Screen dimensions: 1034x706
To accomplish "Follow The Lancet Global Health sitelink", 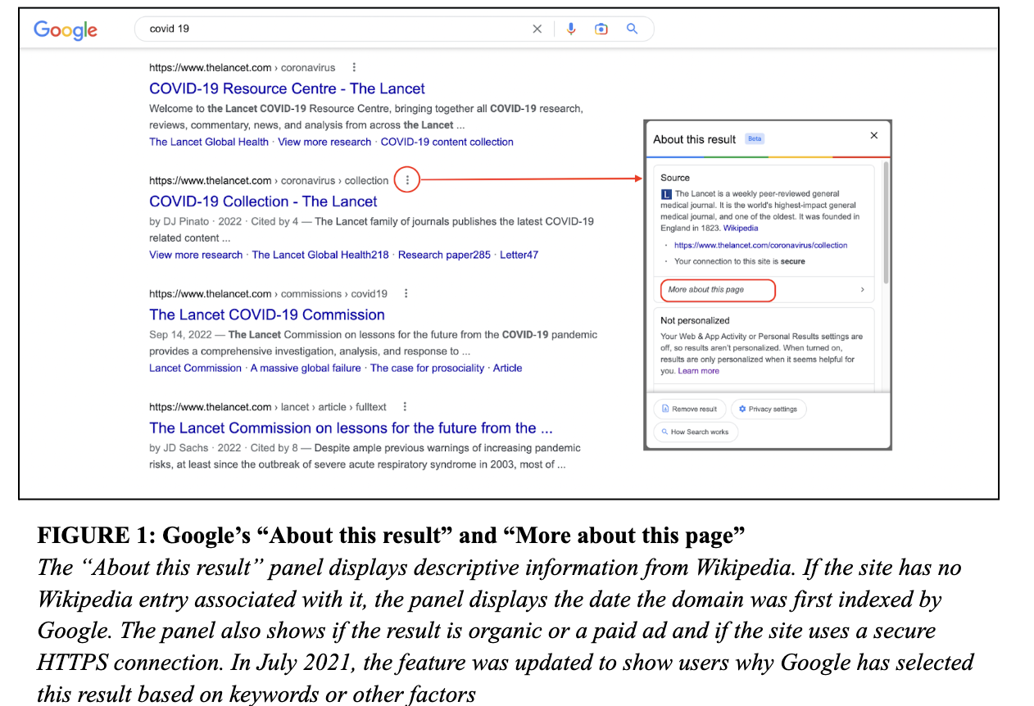I will [209, 142].
